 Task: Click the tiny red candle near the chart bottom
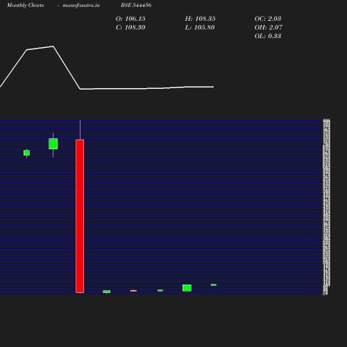133,291
